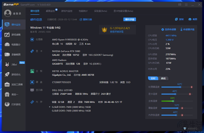The width and height of the screenshot is (204, 133).
Task: Switch to the 桌面监控 tab
Action: coord(50,11)
